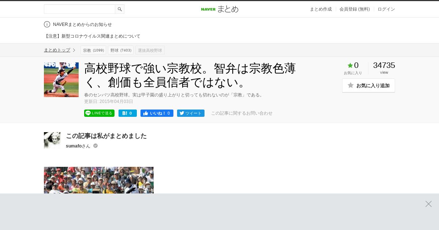Open まとめ作成 in the header
The image size is (439, 230).
321,9
